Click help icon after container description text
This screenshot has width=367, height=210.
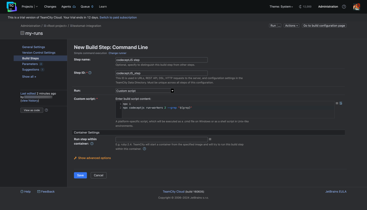144,149
